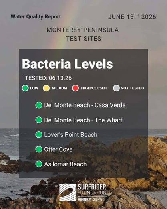Image resolution: width=167 pixels, height=209 pixels.
Task: Click the Lover's Point Beach label
Action: 70,135
